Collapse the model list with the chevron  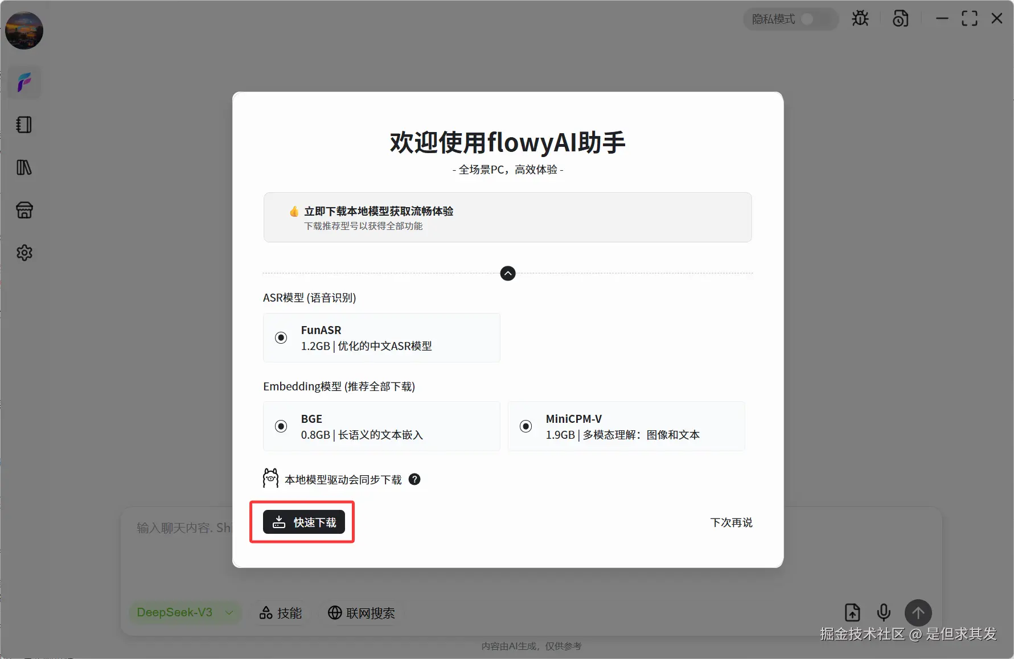(507, 273)
